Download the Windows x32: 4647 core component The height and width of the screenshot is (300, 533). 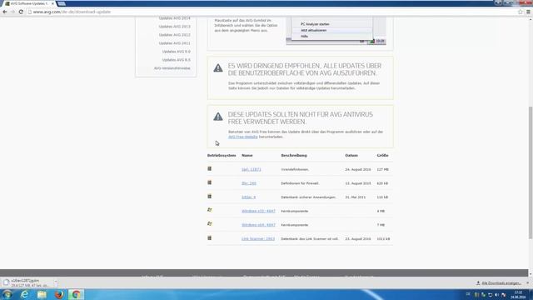coord(258,211)
